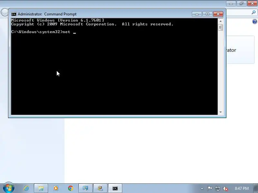
Task: Select the Command Prompt taskbar button
Action: (115, 188)
